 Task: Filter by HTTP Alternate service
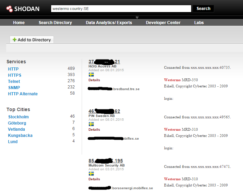click(23, 94)
